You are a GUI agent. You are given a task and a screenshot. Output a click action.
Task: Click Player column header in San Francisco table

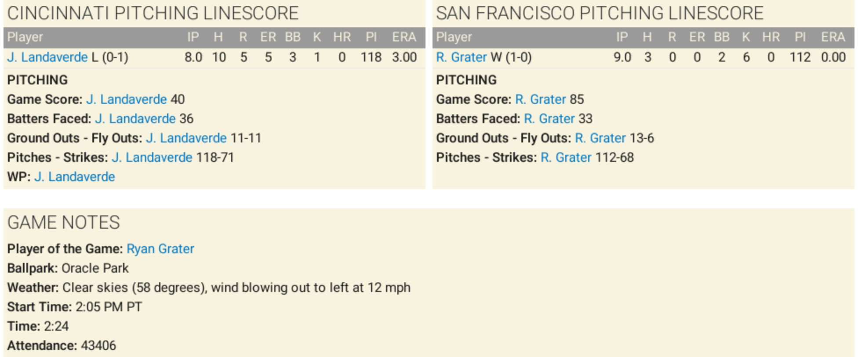[454, 37]
